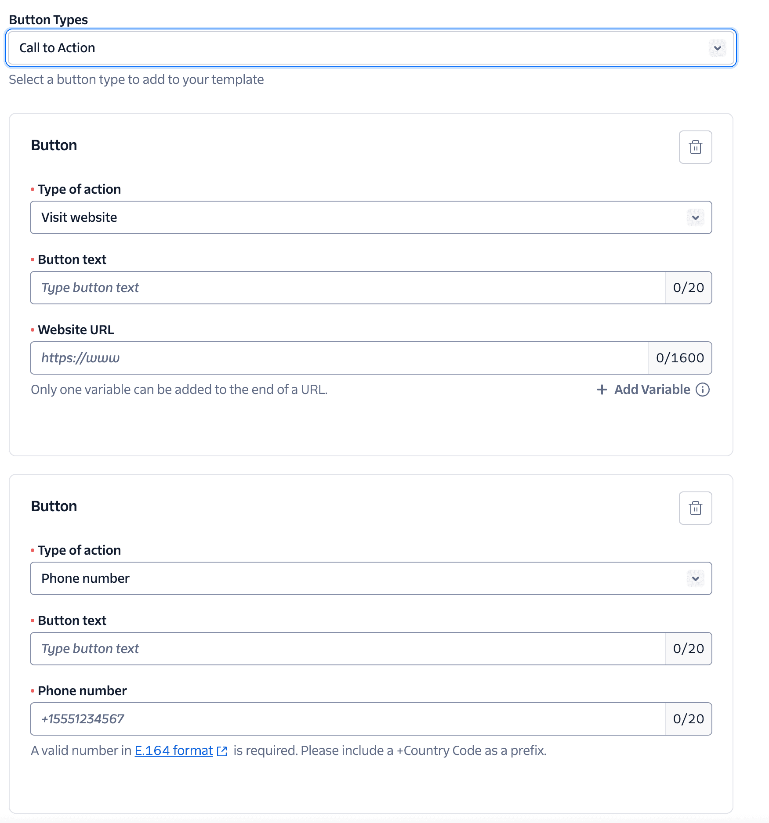This screenshot has height=823, width=769.
Task: Open the Button Types dropdown
Action: click(371, 47)
